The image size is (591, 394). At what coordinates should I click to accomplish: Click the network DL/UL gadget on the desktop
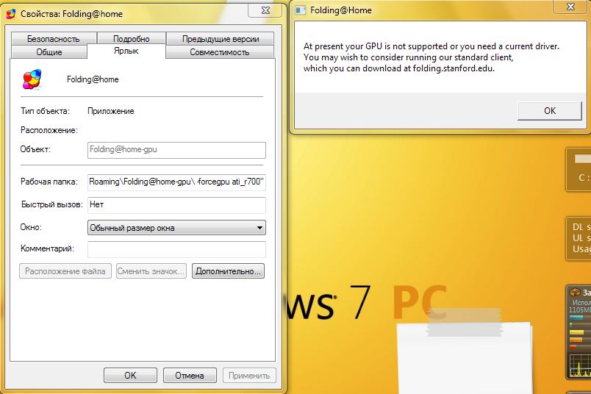(x=579, y=238)
